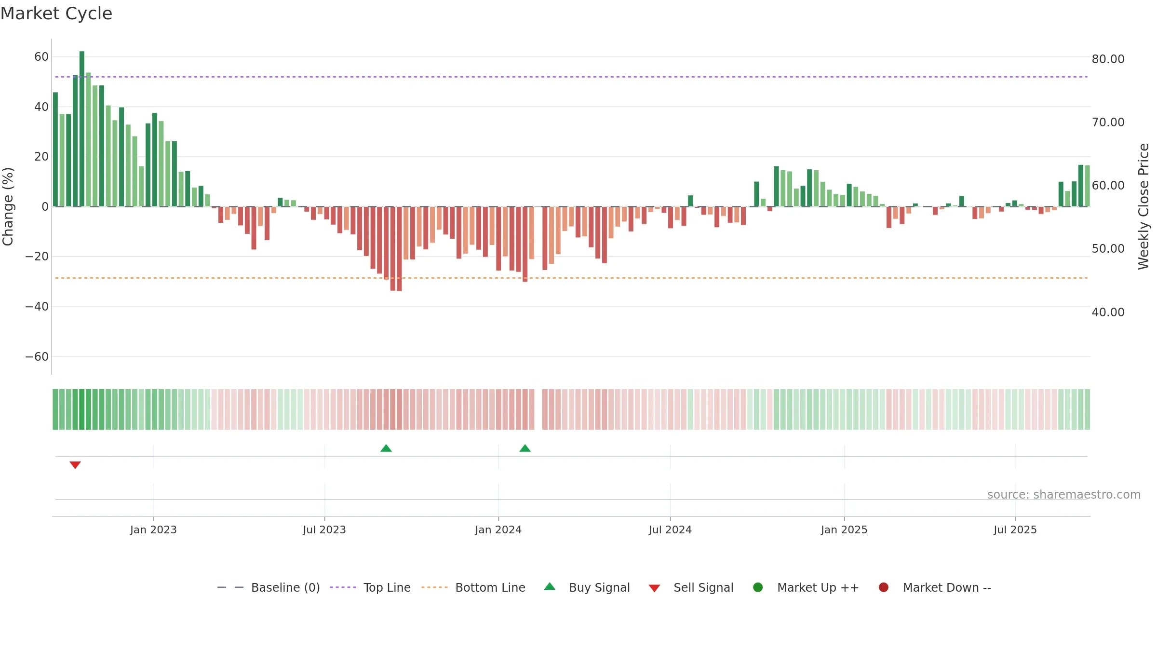This screenshot has width=1157, height=651.
Task: Click the Change (%) axis title
Action: 8,206
